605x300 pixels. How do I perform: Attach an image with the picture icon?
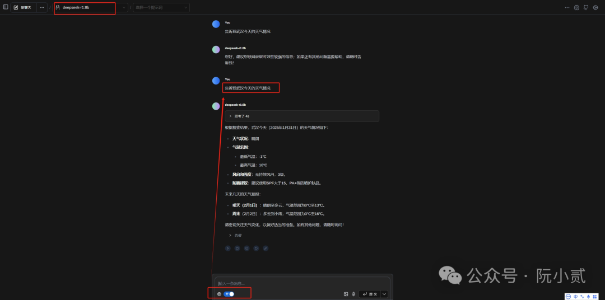point(346,294)
